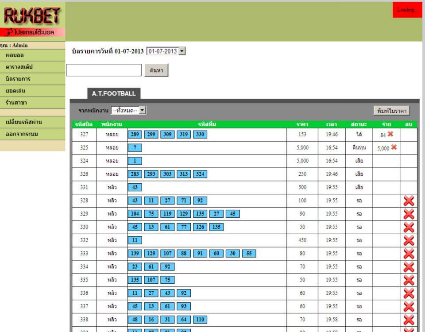Delete bill 332 using its red X
The height and width of the screenshot is (332, 425).
[x=409, y=240]
